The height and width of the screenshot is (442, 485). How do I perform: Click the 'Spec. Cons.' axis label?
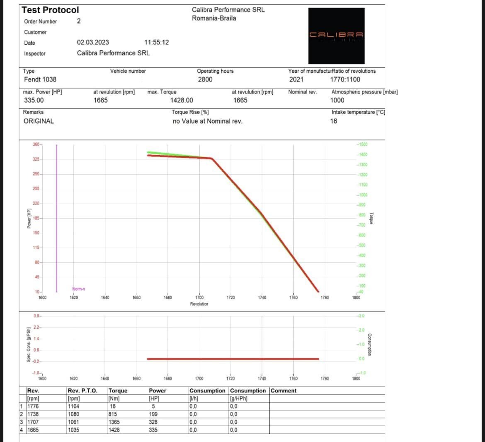coord(29,345)
